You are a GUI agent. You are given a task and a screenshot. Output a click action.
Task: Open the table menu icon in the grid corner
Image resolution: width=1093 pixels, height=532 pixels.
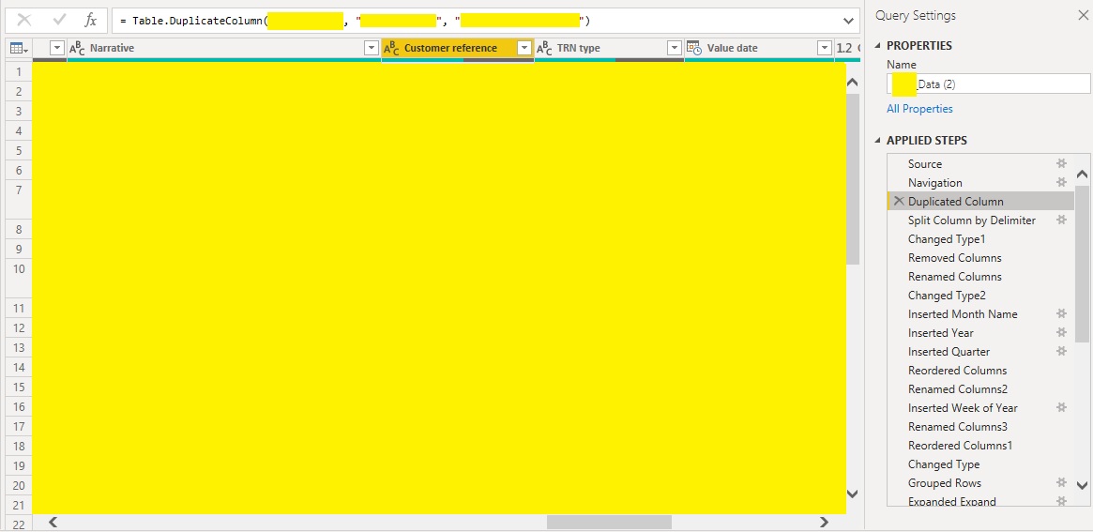coord(19,48)
